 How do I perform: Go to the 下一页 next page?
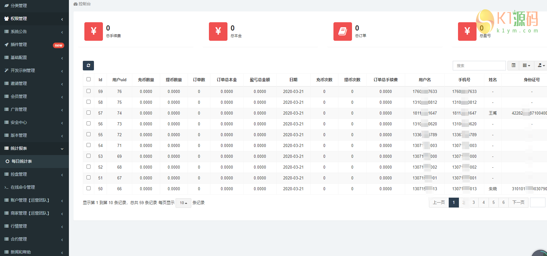coord(519,203)
